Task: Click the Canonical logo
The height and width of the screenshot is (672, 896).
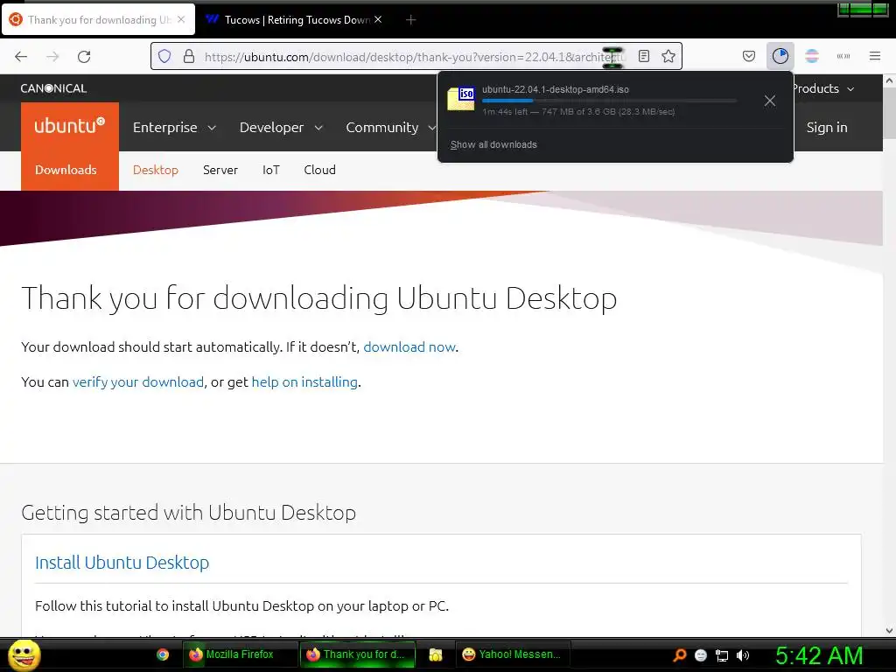Action: click(x=53, y=88)
